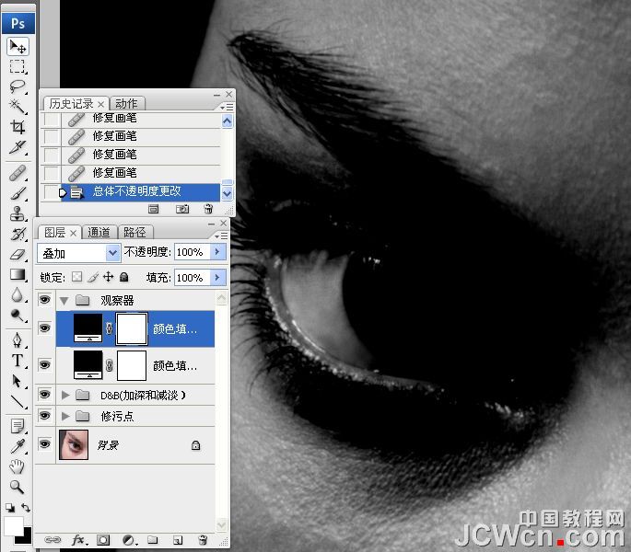Click the 背景 layer thumbnail
The width and height of the screenshot is (631, 552).
73,444
